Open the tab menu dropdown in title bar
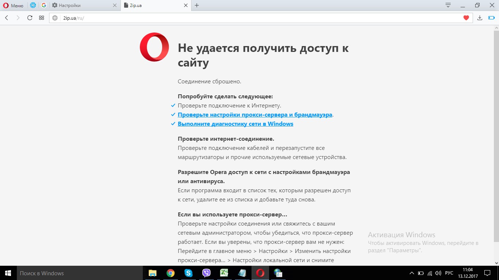 [x=448, y=5]
